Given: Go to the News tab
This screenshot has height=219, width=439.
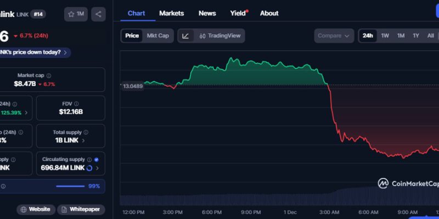Looking at the screenshot, I should pos(207,13).
